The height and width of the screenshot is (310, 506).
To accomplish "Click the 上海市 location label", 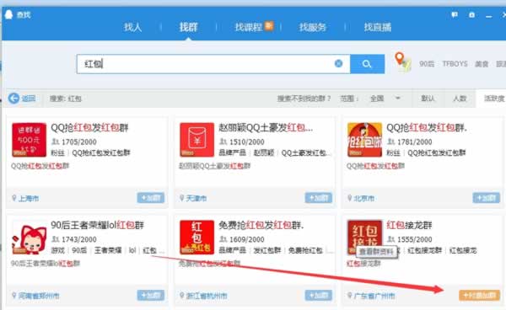I will (29, 198).
